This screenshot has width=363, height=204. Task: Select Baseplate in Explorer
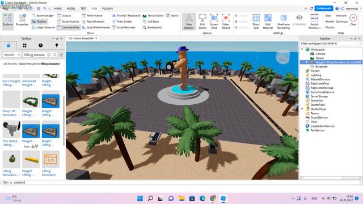point(321,66)
